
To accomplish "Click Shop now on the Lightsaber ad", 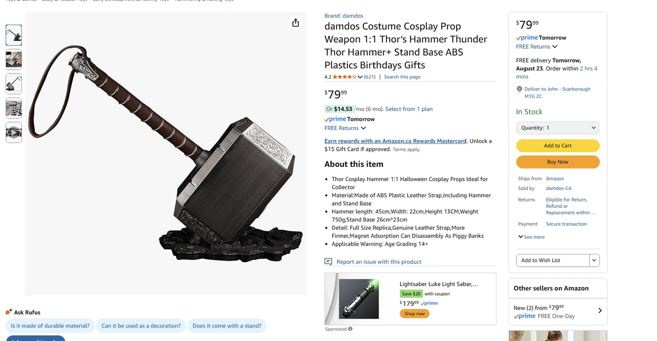I will click(x=414, y=314).
